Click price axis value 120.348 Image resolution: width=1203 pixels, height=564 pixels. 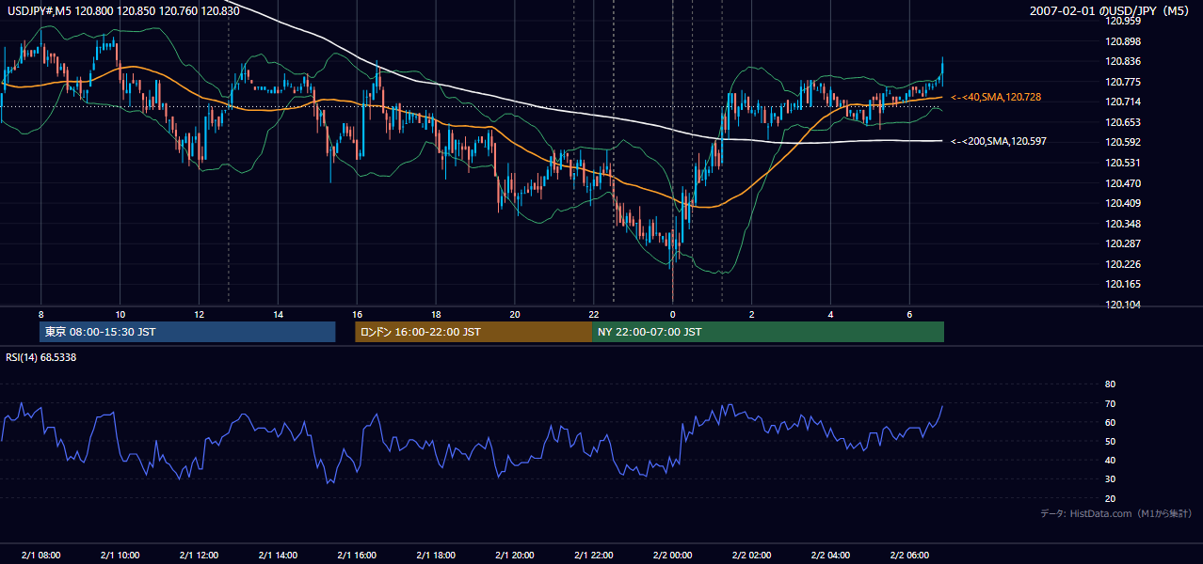coord(1122,224)
